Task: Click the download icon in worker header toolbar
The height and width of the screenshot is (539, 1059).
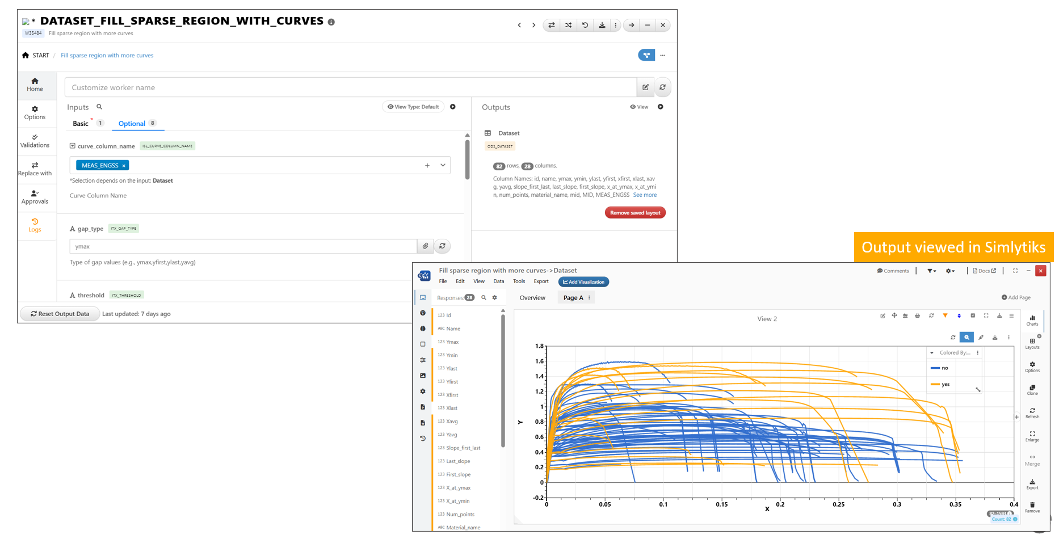Action: [x=602, y=25]
